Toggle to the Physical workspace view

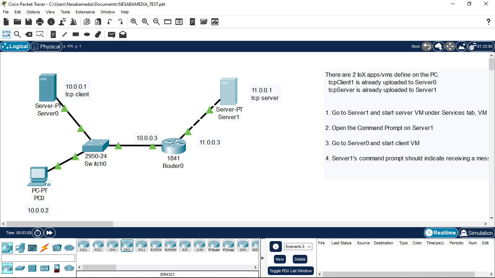point(46,46)
